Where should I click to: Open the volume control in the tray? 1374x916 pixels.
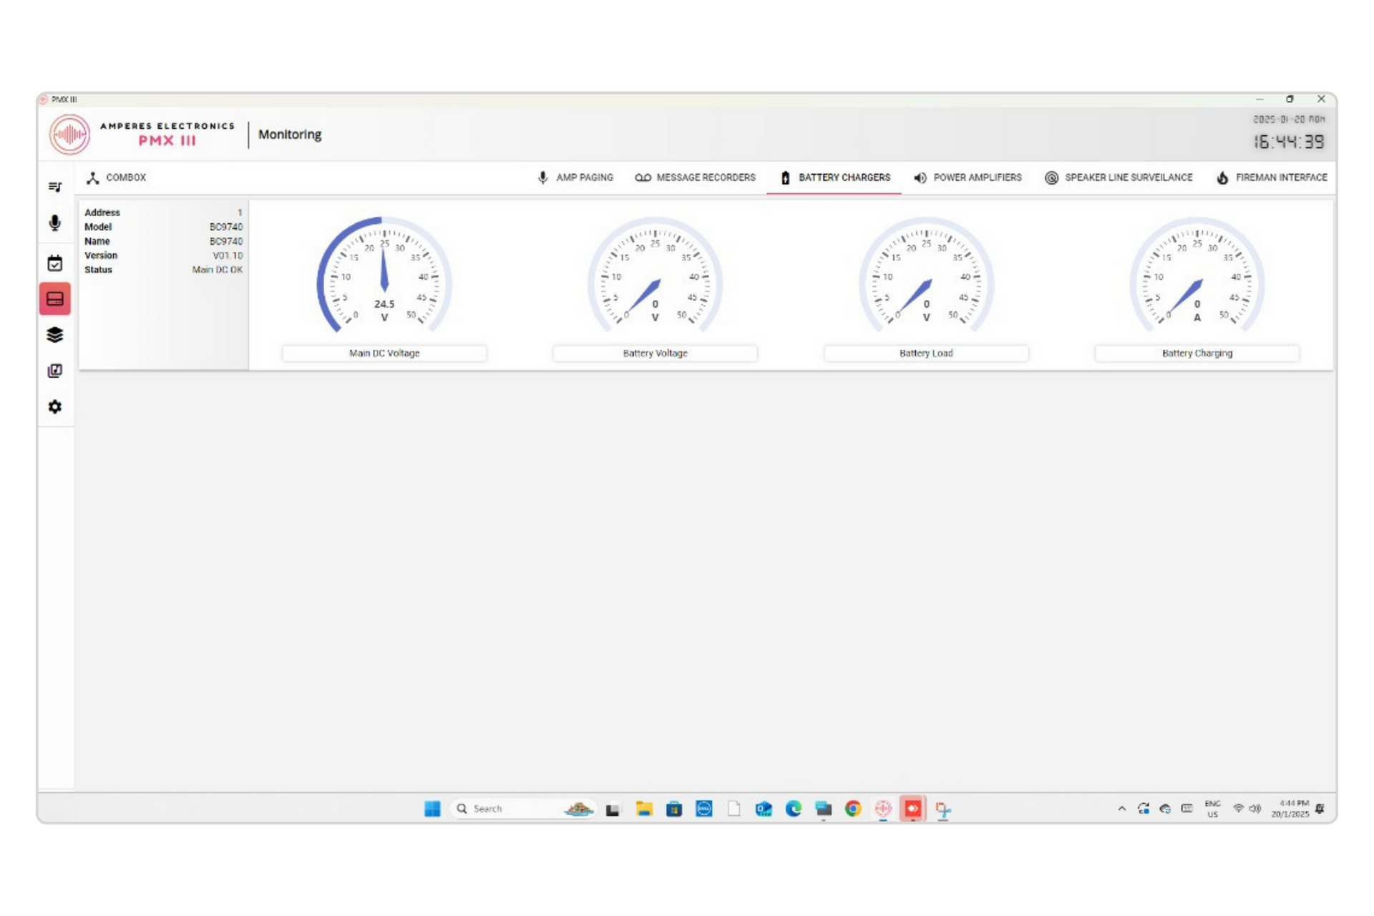coord(1255,809)
